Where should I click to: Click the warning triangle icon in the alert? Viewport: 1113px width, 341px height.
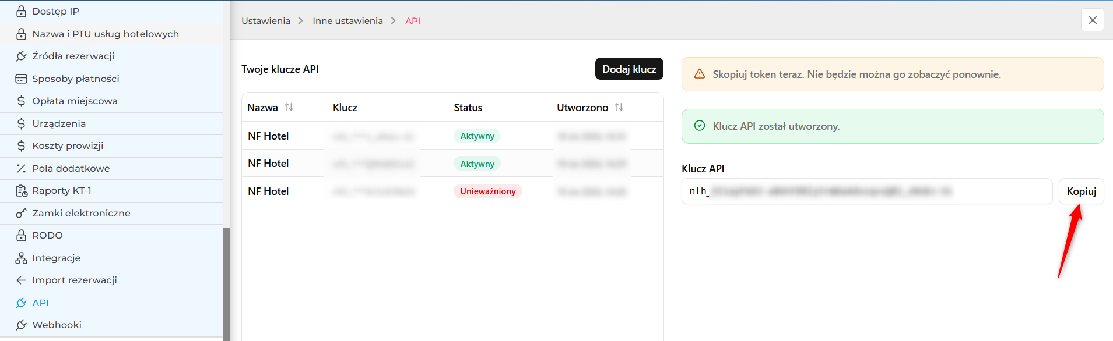(x=700, y=74)
